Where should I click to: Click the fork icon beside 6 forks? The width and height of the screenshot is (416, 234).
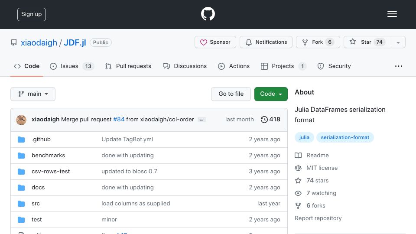298,205
